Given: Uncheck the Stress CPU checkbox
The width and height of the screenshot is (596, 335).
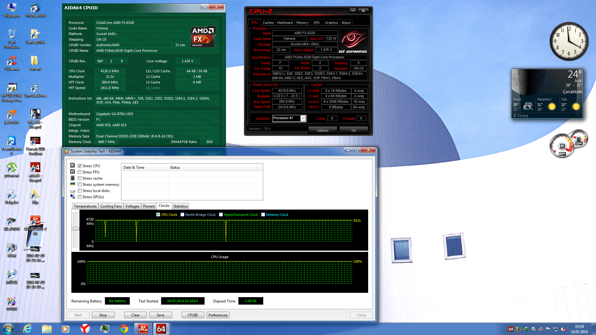Looking at the screenshot, I should coord(79,166).
